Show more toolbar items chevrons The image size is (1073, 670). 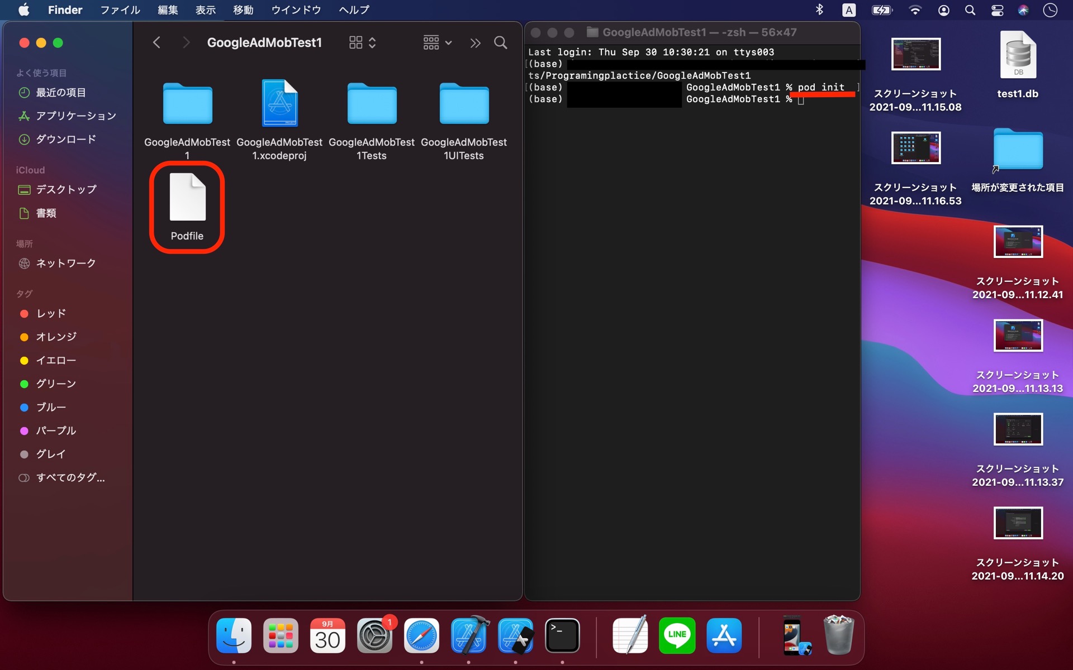(x=475, y=43)
